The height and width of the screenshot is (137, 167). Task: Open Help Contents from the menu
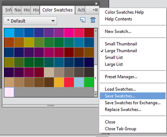coord(118,19)
